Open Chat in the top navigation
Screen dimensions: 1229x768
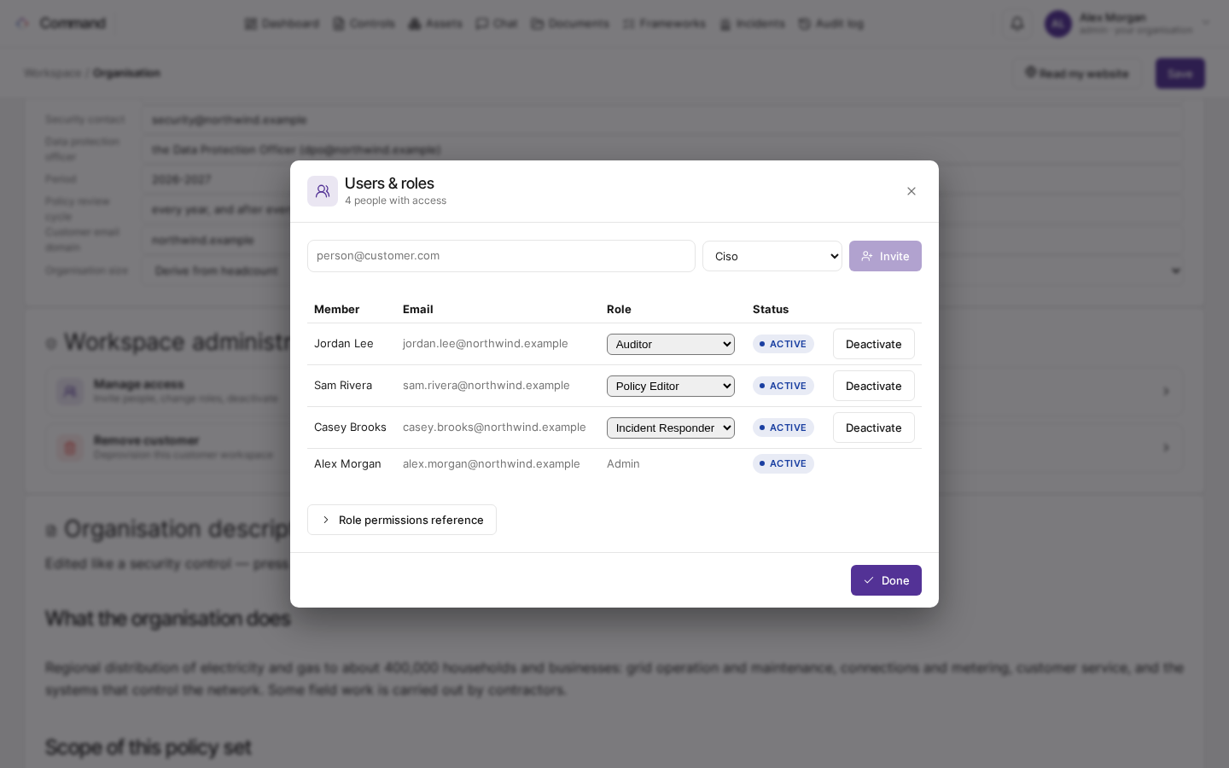(x=497, y=23)
